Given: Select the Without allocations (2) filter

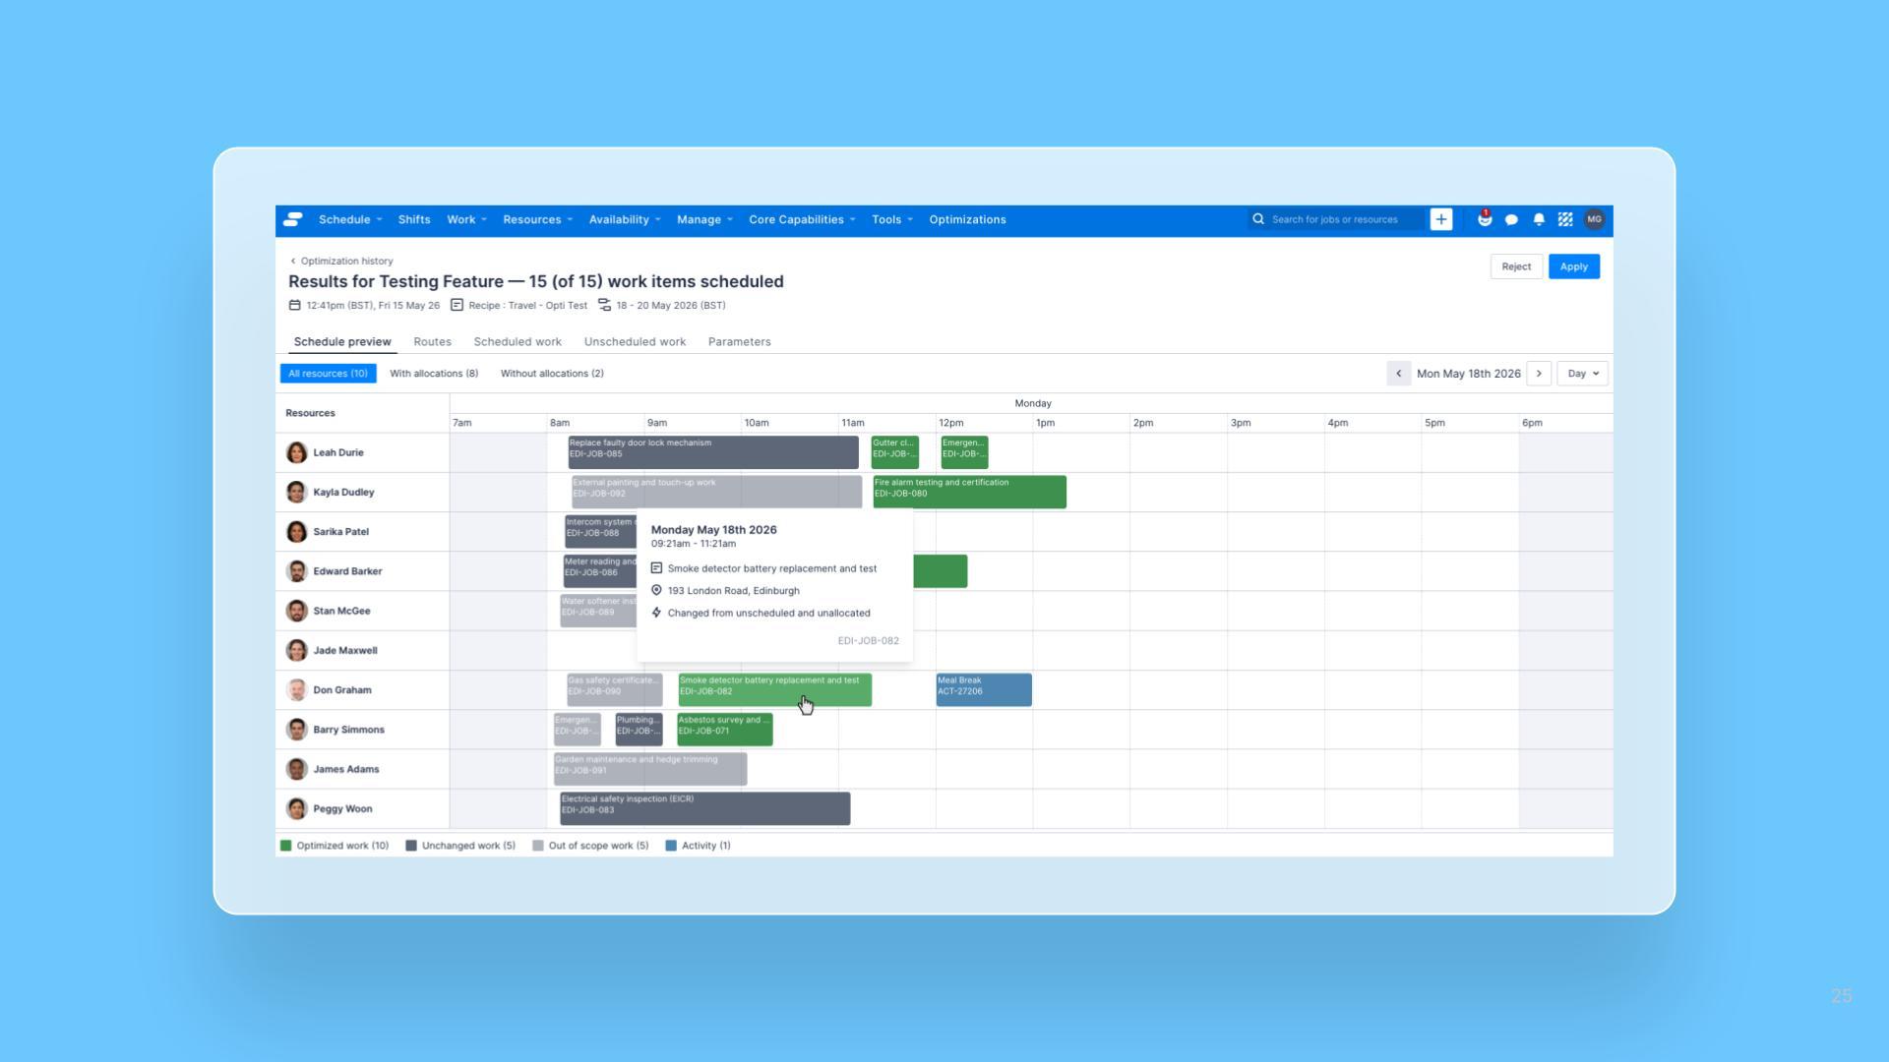Looking at the screenshot, I should tap(552, 374).
